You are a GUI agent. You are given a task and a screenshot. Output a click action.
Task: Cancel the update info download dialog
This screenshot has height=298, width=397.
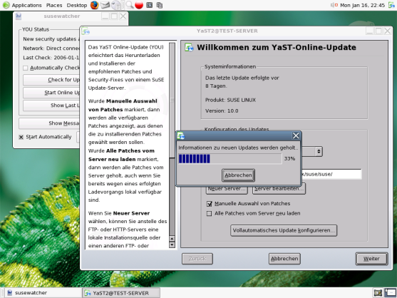(x=238, y=175)
